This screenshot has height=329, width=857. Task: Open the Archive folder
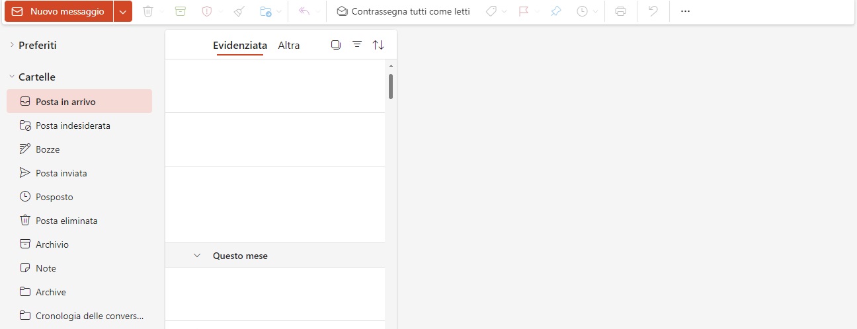point(79,292)
